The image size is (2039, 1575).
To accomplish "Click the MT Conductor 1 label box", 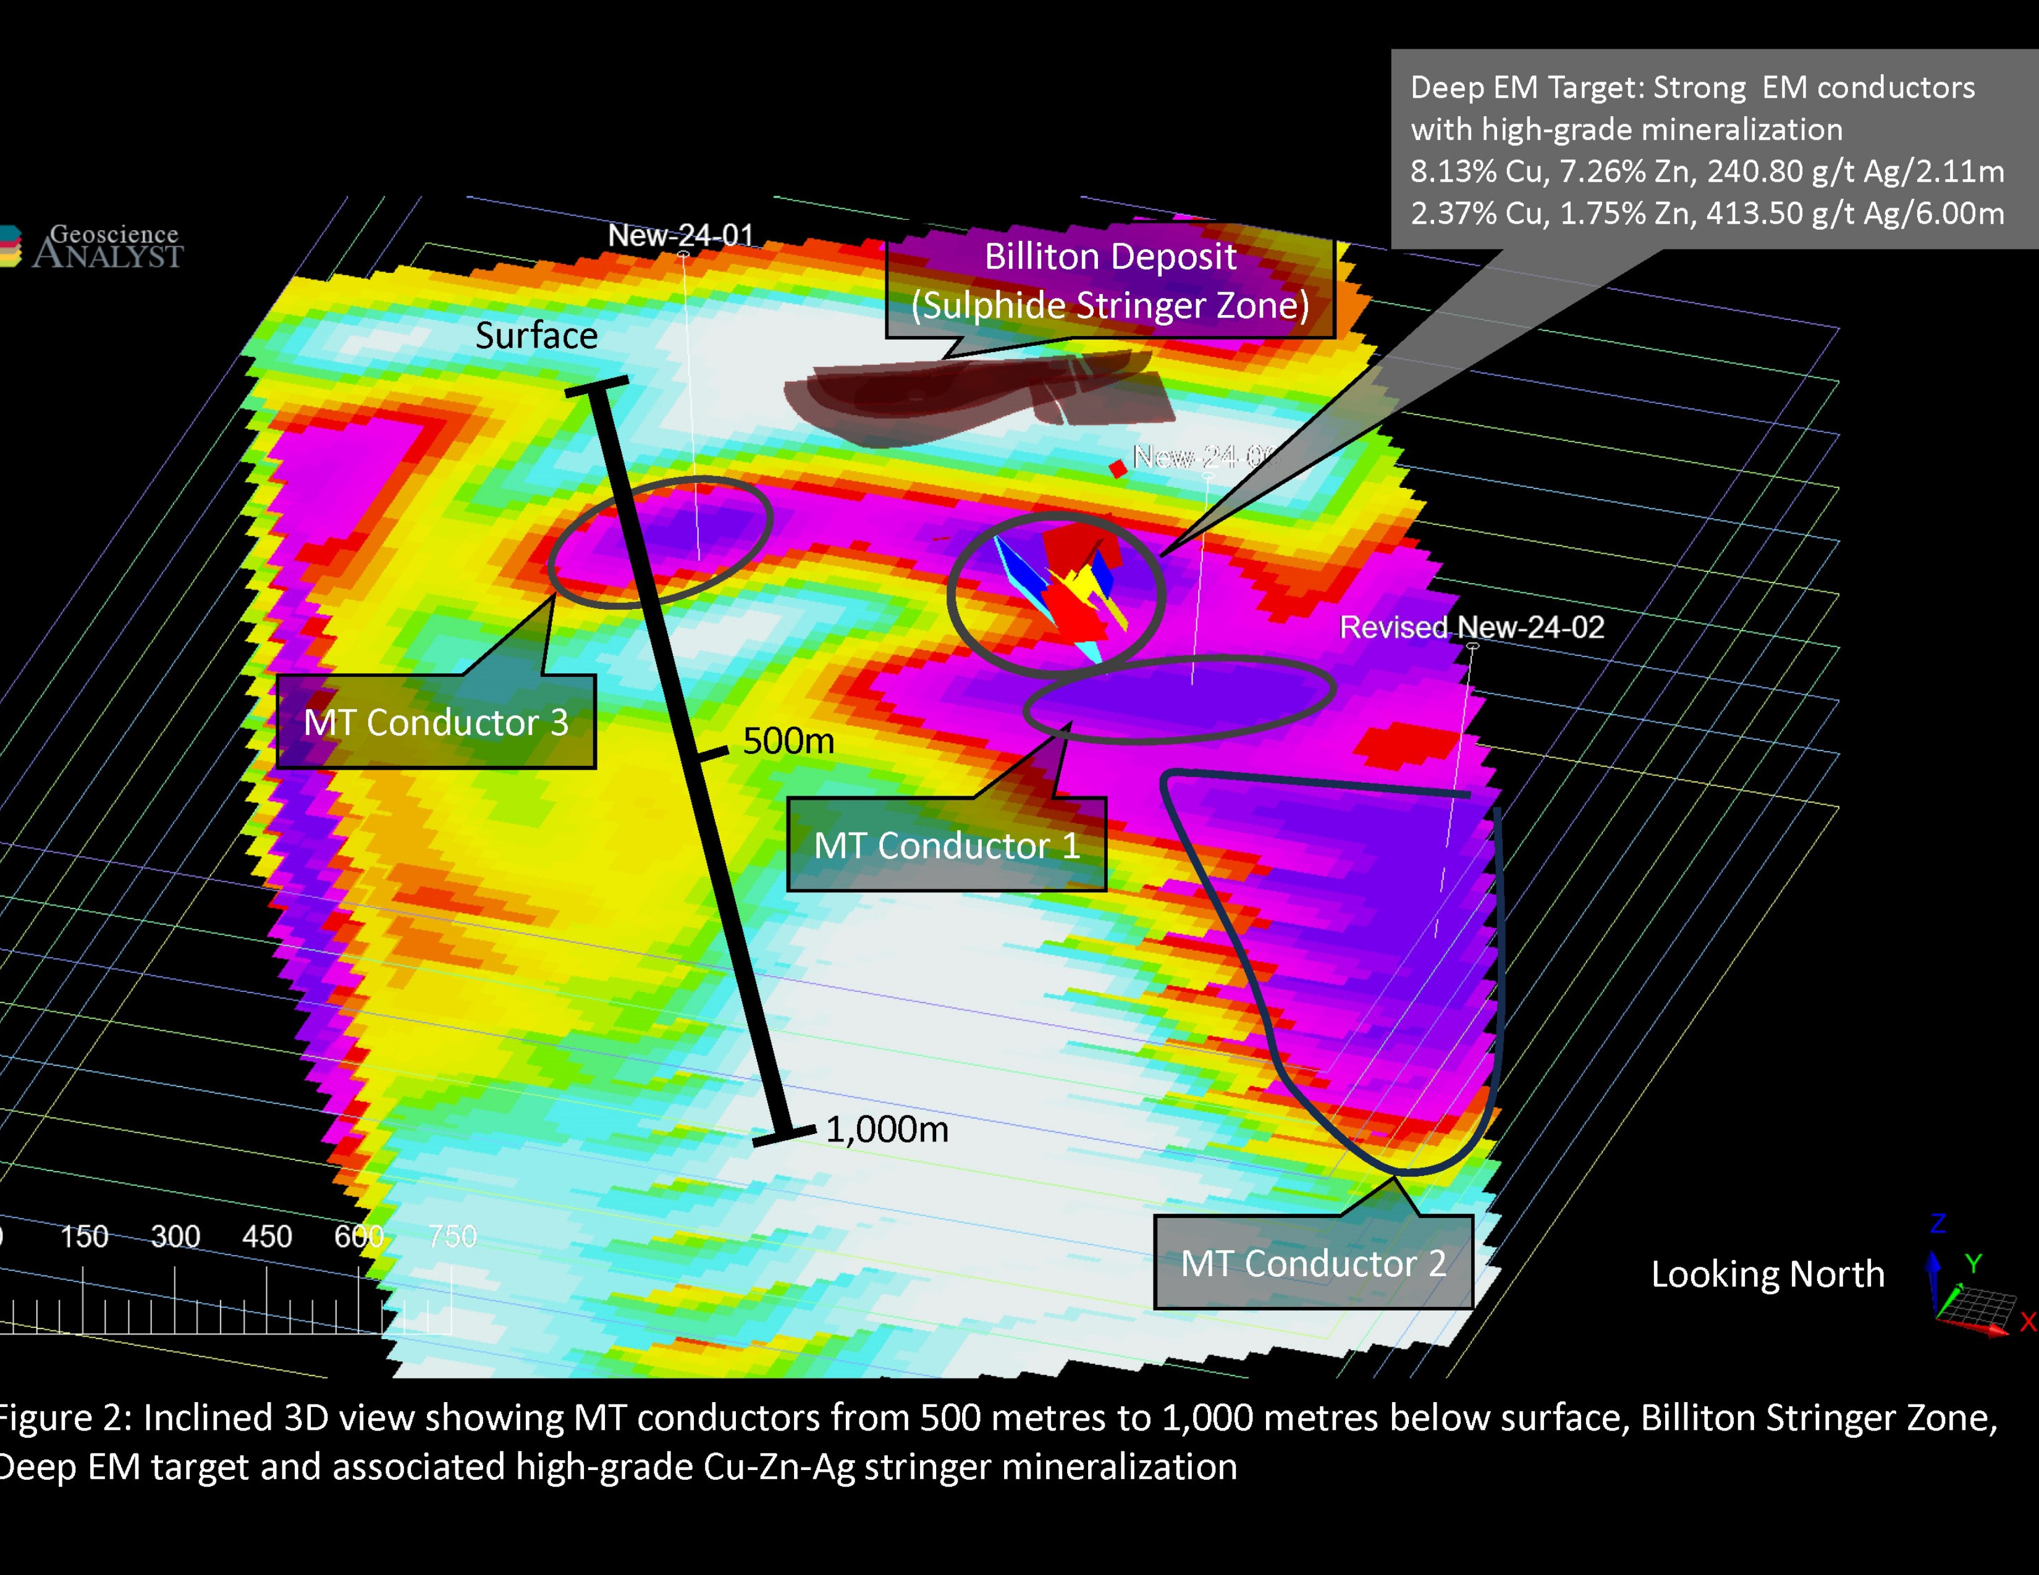I will coord(947,844).
